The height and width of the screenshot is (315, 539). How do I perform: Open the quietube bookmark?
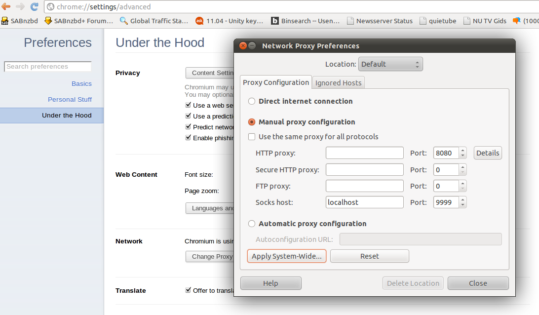click(438, 21)
